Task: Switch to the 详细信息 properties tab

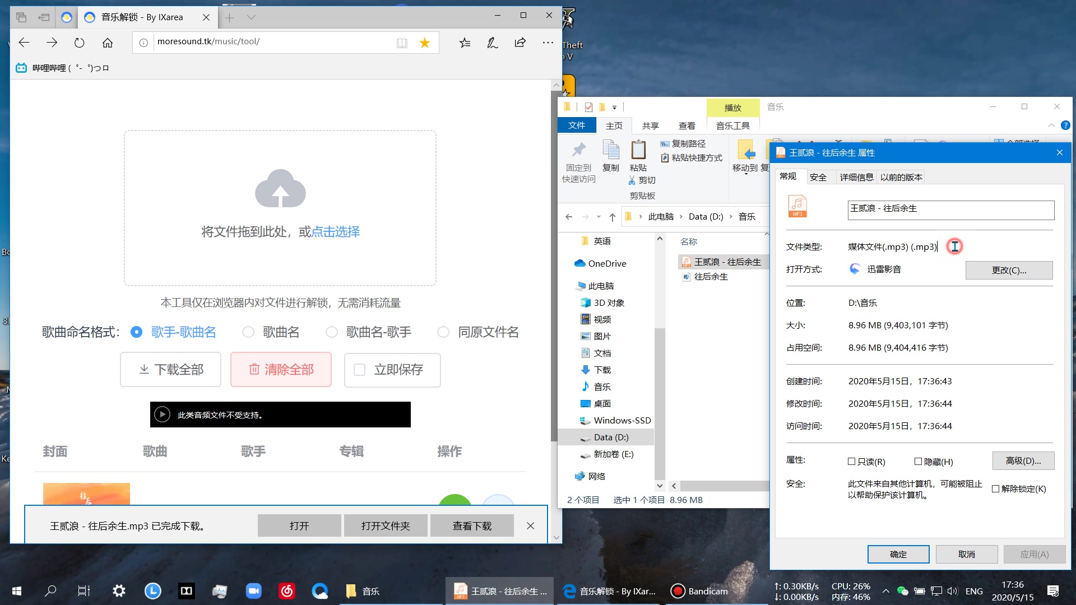Action: 856,176
